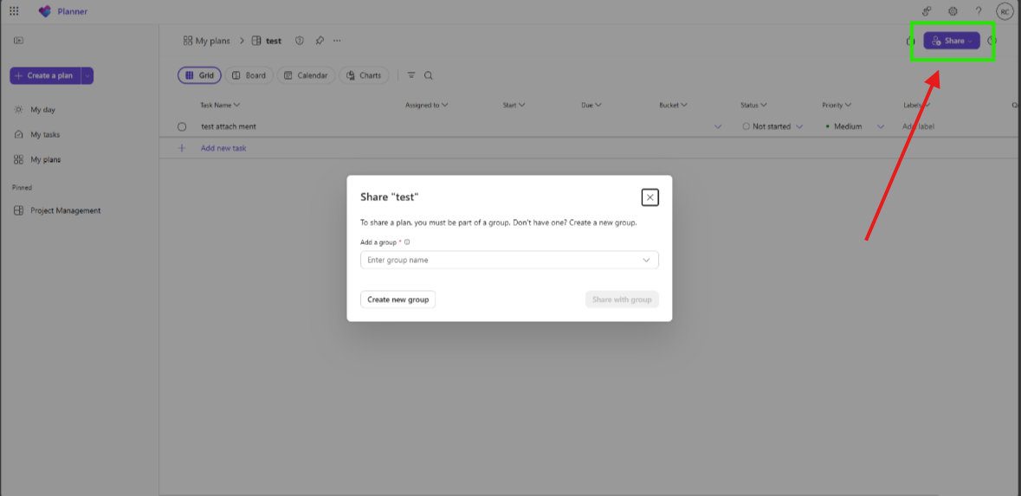Expand the Create a plan split arrow

(87, 76)
